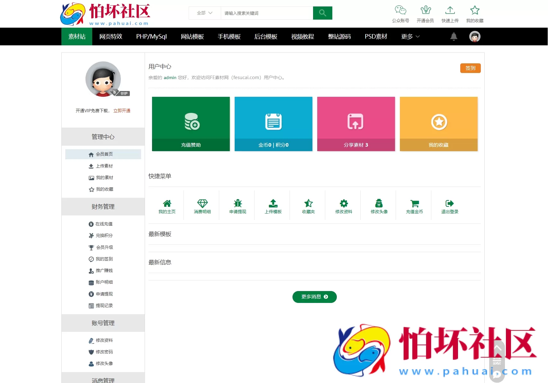The width and height of the screenshot is (548, 383).
Task: Click the orange 签到 sign-in button
Action: pyautogui.click(x=470, y=68)
